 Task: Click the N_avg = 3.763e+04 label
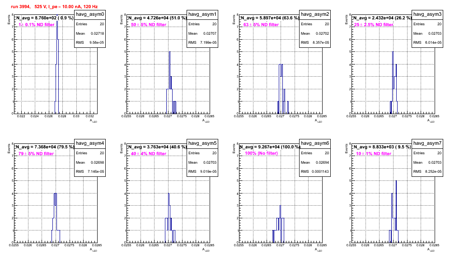(157, 147)
